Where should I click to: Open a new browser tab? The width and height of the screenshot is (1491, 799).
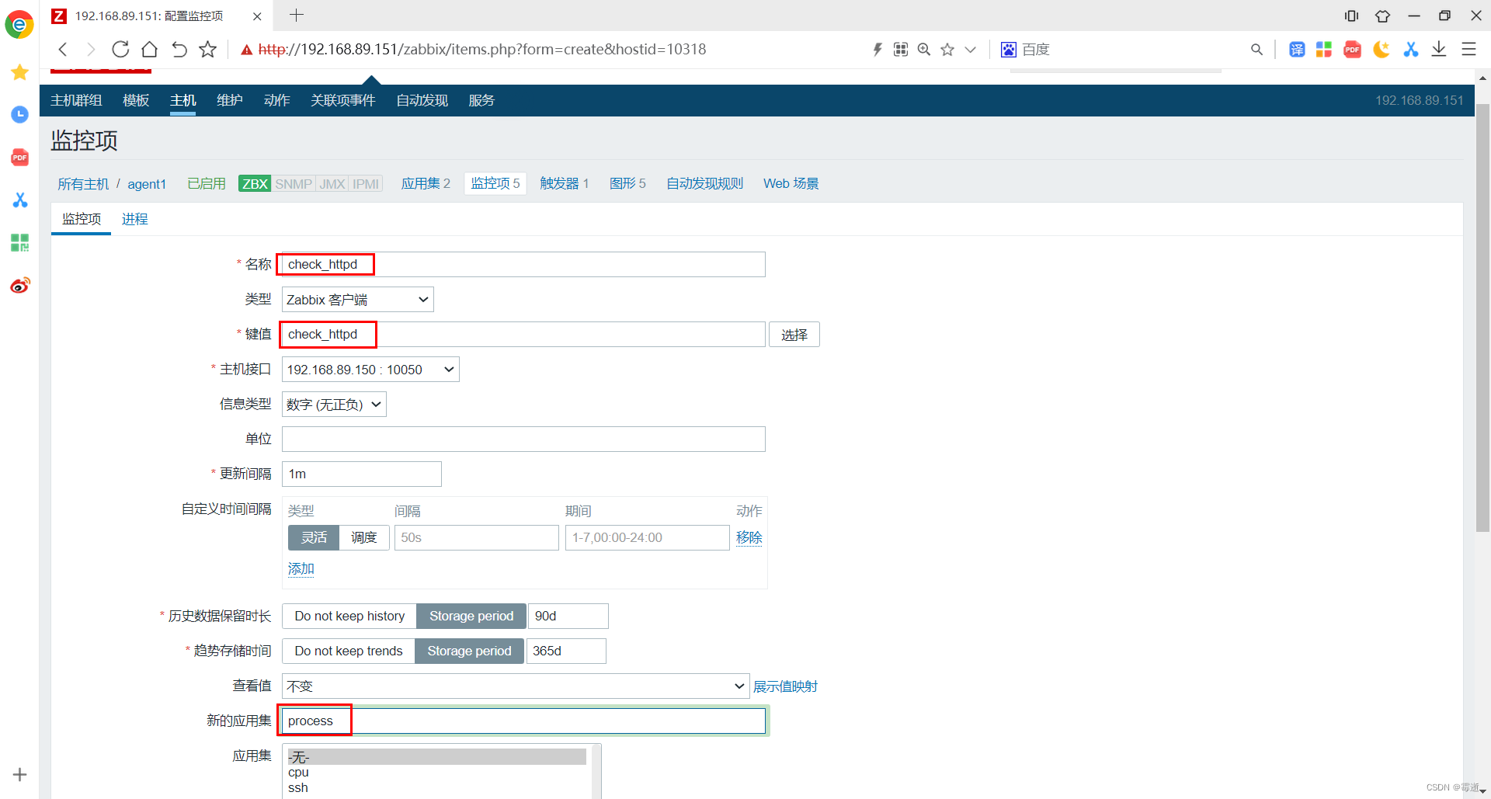pos(297,15)
